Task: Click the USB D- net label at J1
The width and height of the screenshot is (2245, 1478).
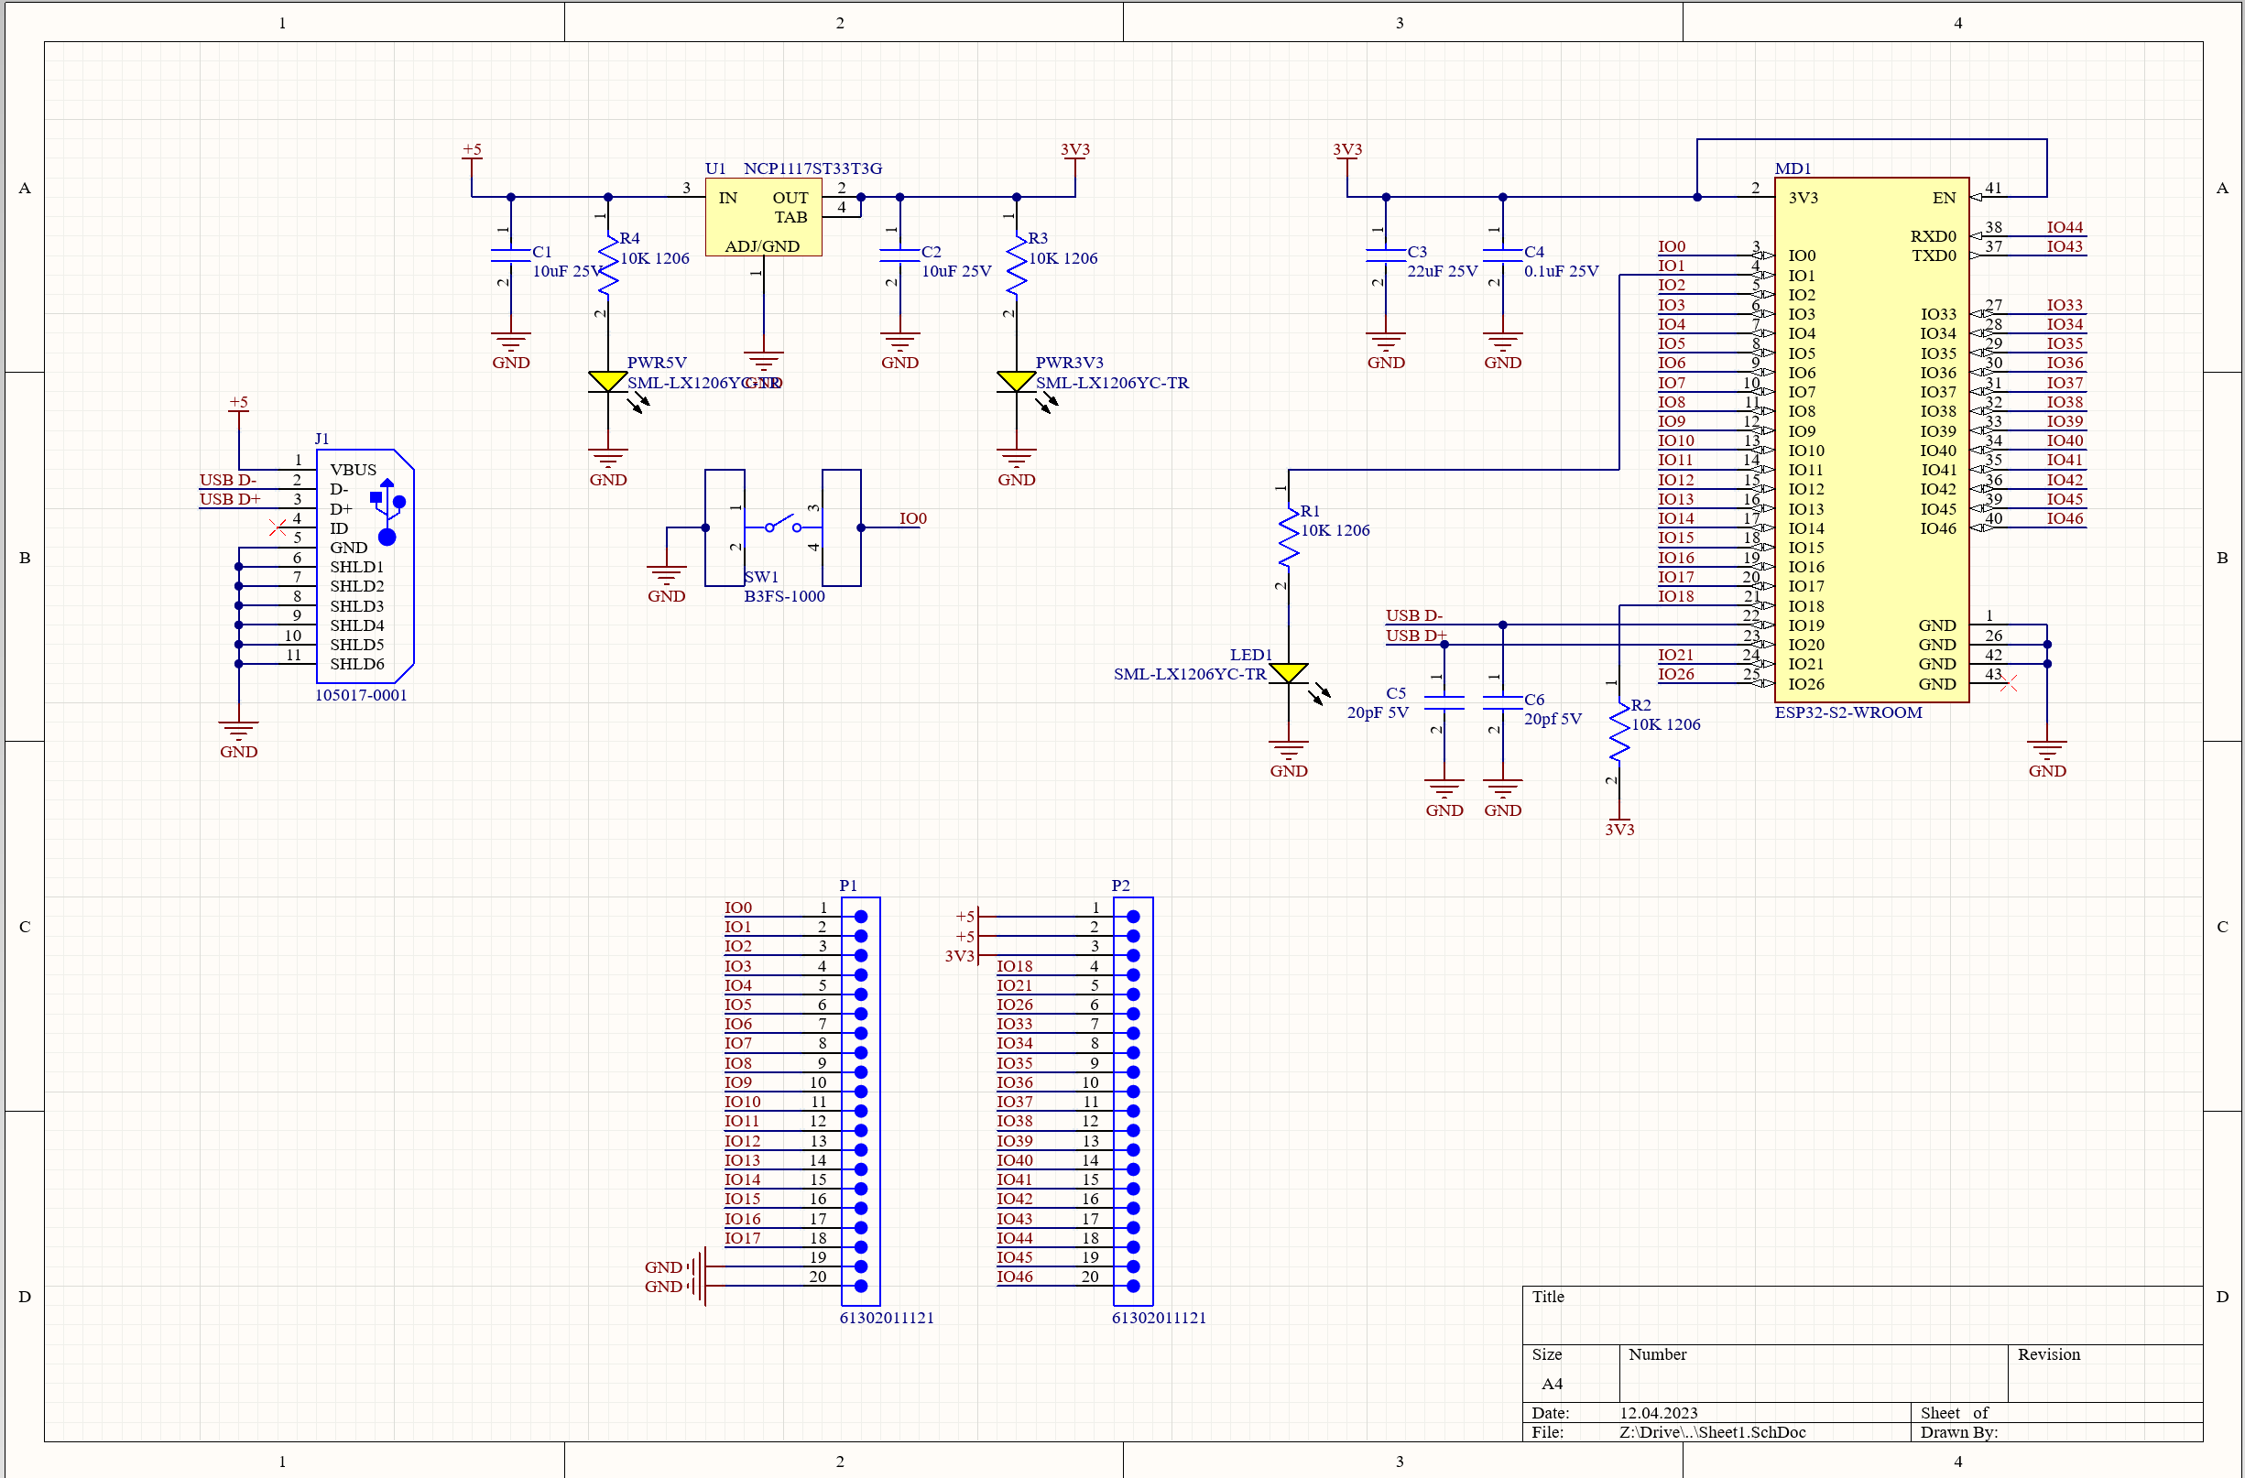Action: pyautogui.click(x=227, y=479)
